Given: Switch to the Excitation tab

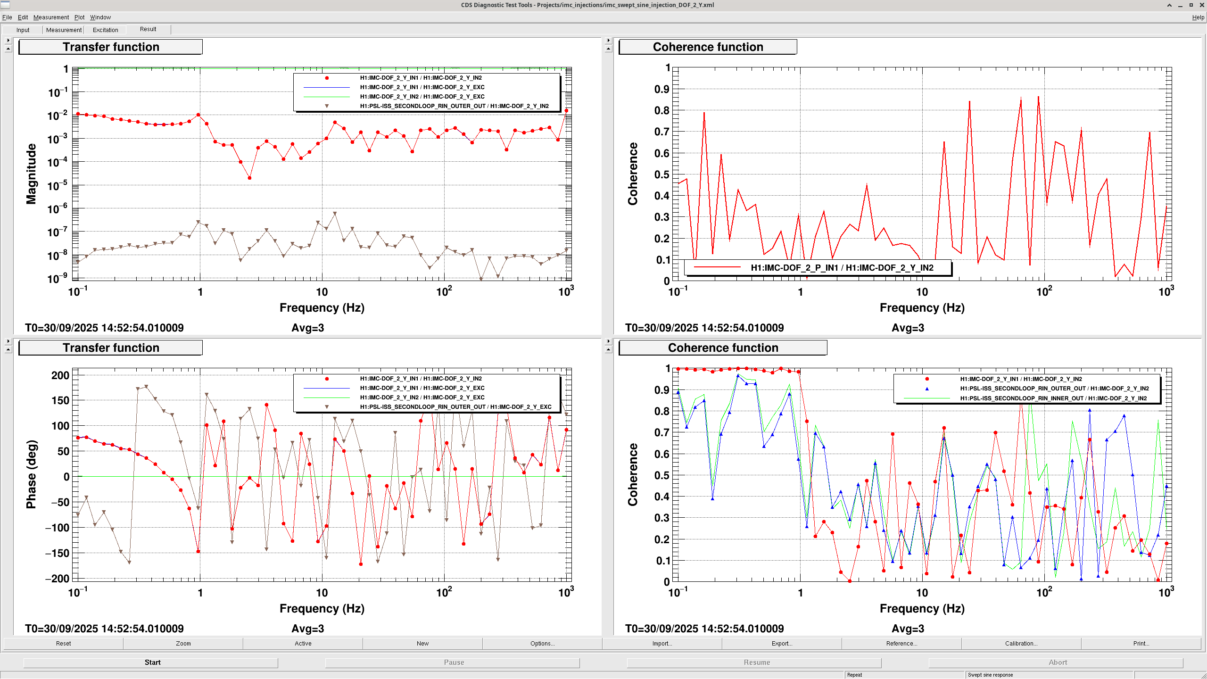Looking at the screenshot, I should (x=105, y=30).
